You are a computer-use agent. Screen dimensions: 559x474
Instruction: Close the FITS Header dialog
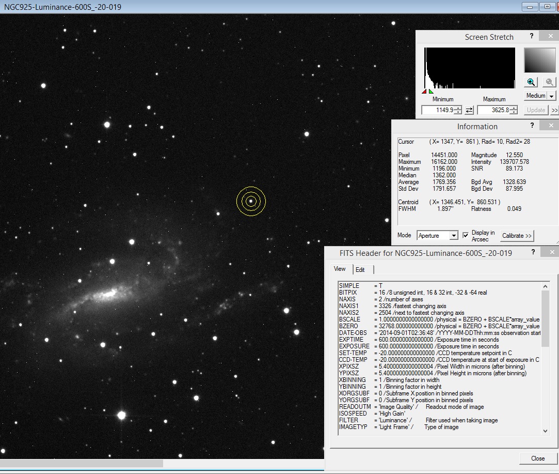click(x=537, y=458)
